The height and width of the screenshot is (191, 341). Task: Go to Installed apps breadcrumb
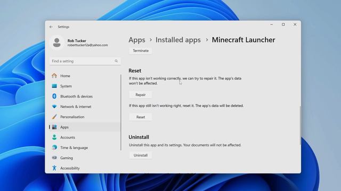(178, 40)
